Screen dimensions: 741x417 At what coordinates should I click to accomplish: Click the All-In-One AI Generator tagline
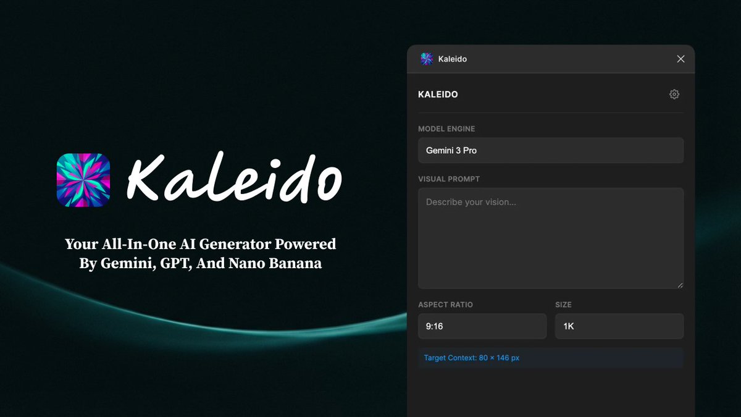pyautogui.click(x=201, y=253)
